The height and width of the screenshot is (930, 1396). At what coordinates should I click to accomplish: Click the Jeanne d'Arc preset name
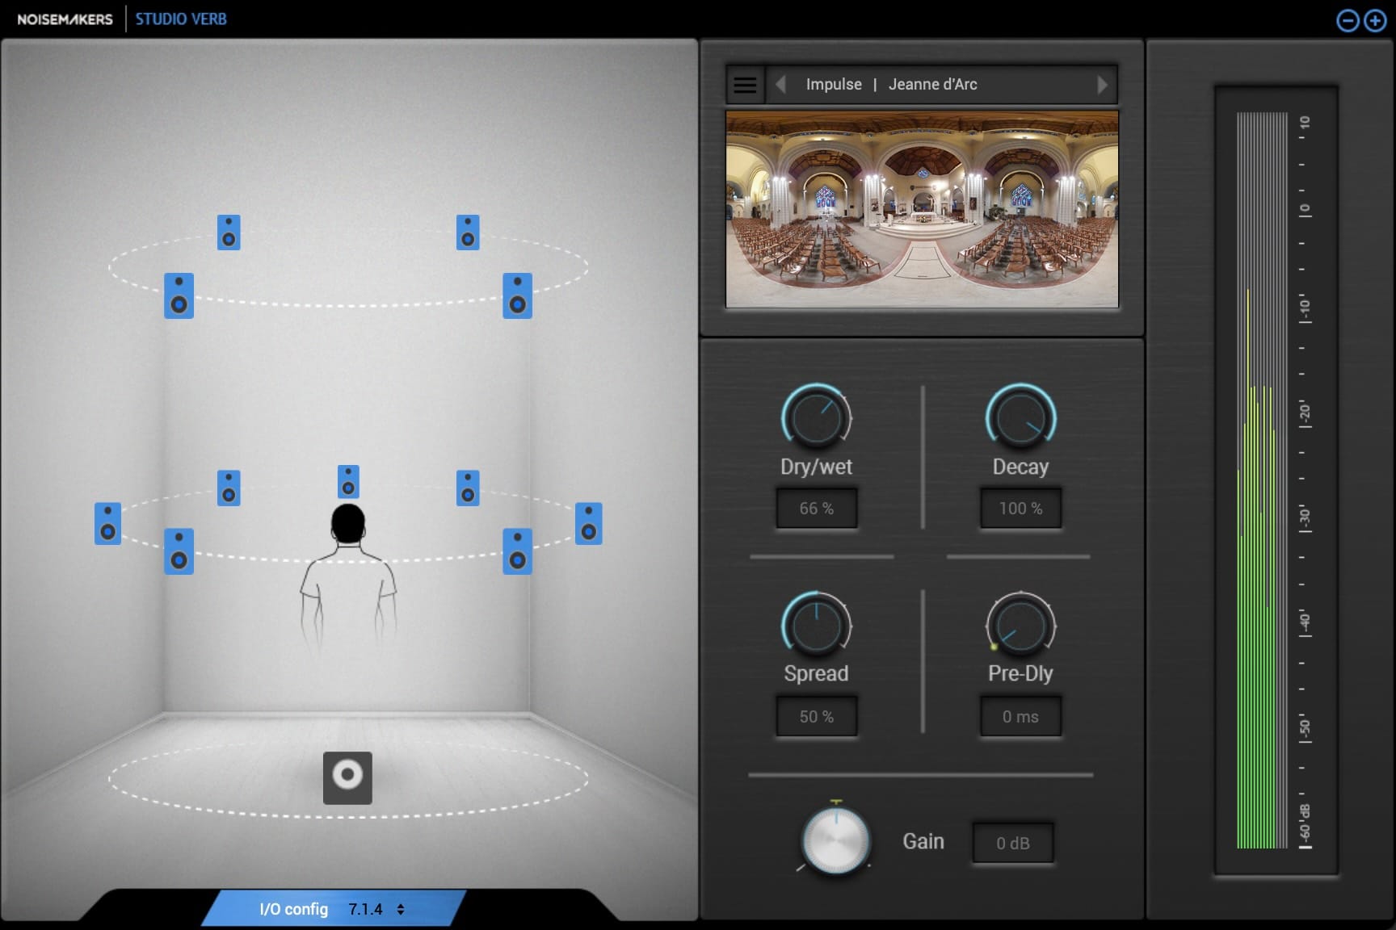(933, 84)
